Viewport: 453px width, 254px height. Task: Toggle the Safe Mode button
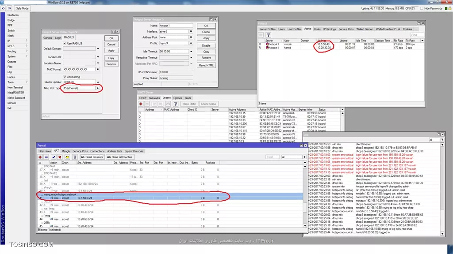pyautogui.click(x=22, y=8)
